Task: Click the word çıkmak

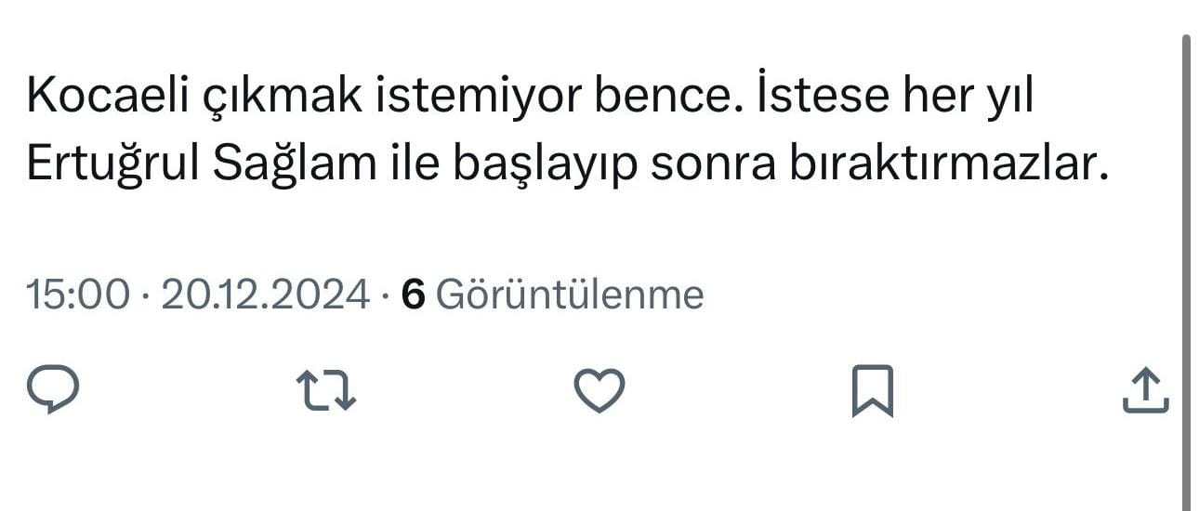Action: [278, 98]
